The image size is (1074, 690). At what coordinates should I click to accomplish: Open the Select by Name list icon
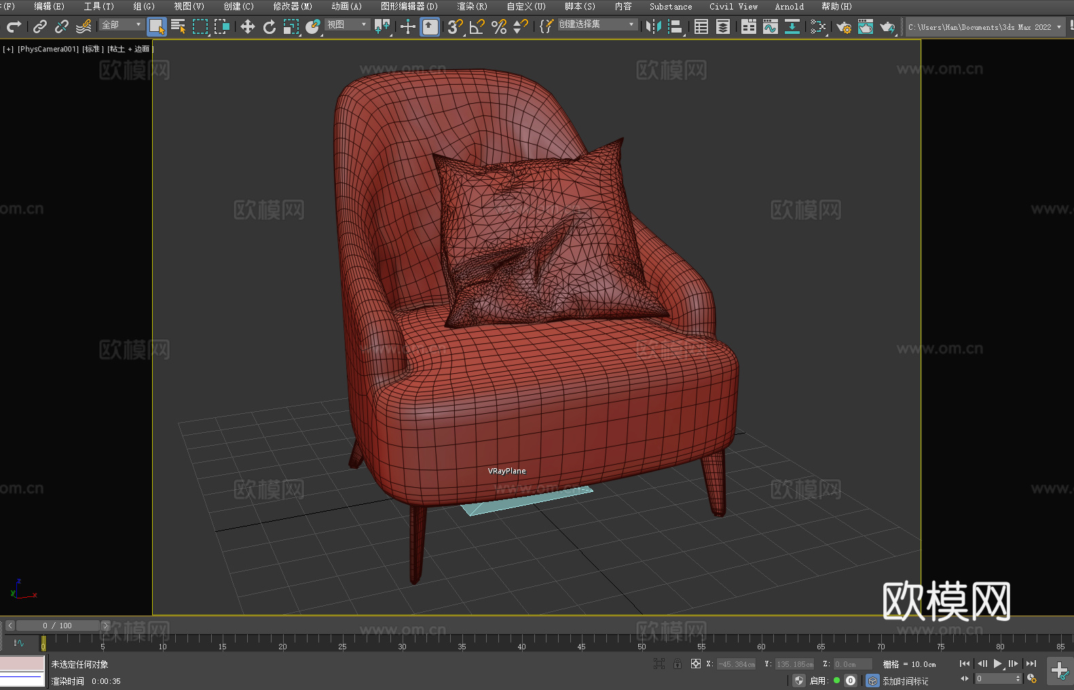[x=179, y=26]
